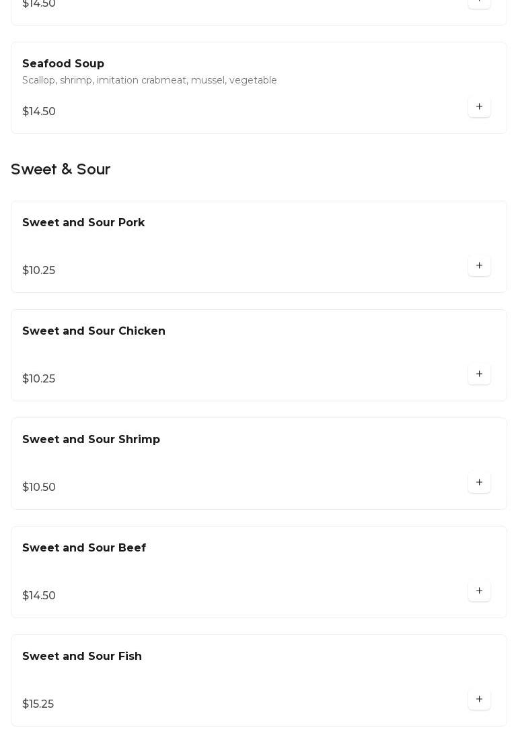Select the Sweet and Sour Shrimp title

[x=91, y=440]
